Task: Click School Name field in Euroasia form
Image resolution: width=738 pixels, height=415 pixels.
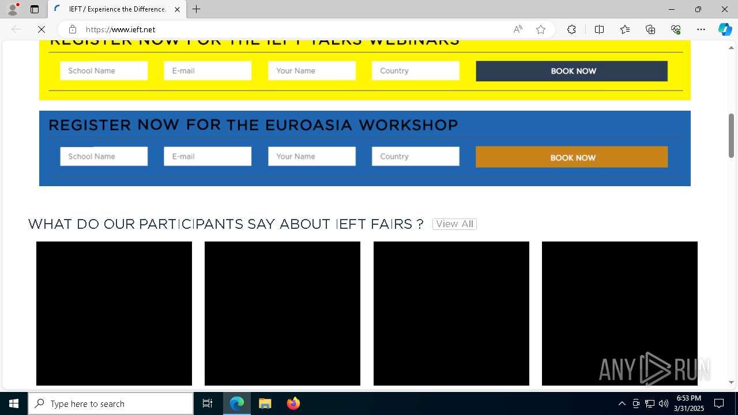Action: [x=104, y=156]
